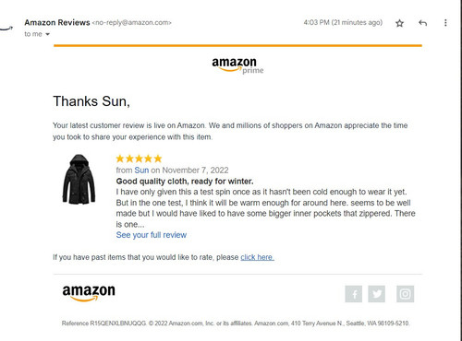Image resolution: width=462 pixels, height=341 pixels.
Task: Open the three-dot more options menu
Action: click(x=445, y=23)
